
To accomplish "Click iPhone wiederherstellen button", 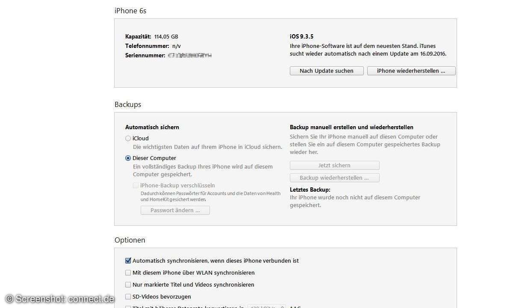I will [x=411, y=71].
